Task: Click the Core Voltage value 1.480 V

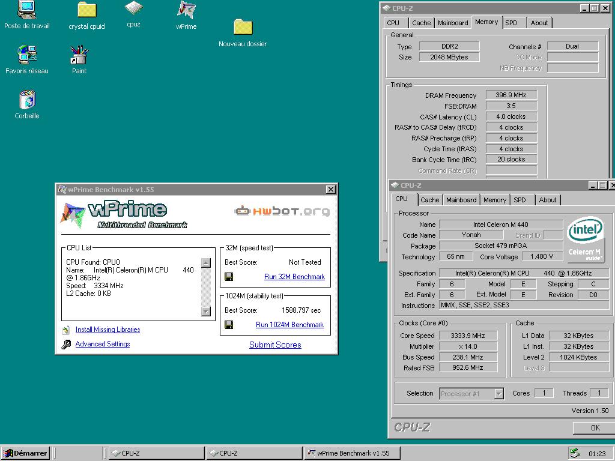Action: [x=542, y=256]
